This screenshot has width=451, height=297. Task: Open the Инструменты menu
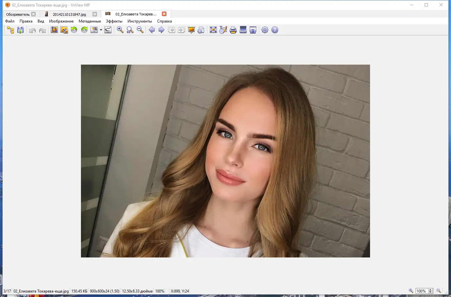point(139,21)
